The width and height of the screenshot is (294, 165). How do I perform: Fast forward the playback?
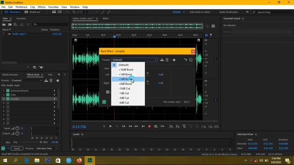[x=136, y=126]
